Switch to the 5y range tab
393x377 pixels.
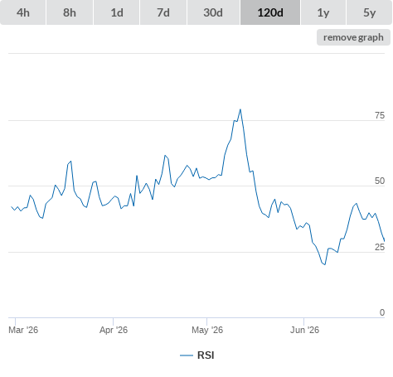[369, 12]
